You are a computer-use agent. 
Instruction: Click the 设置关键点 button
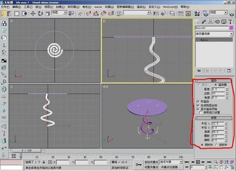coord(151,167)
